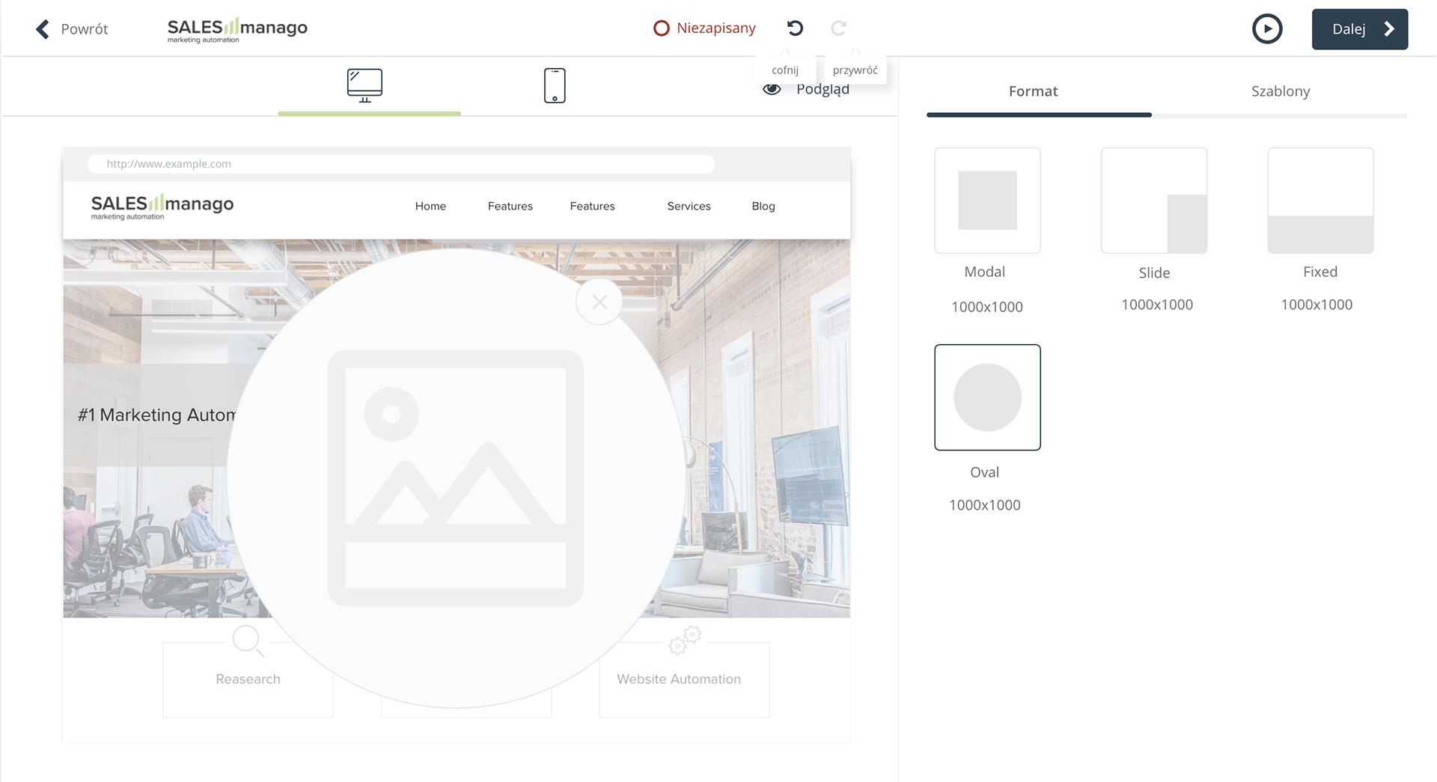The width and height of the screenshot is (1437, 782).
Task: Click the preview page SALESmanago logo
Action: [162, 206]
